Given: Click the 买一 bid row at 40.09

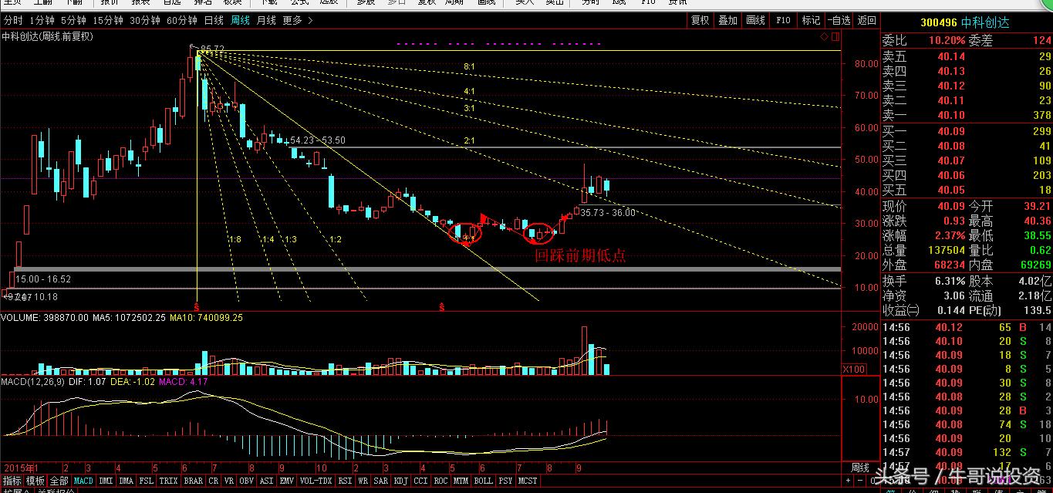Looking at the screenshot, I should point(967,131).
